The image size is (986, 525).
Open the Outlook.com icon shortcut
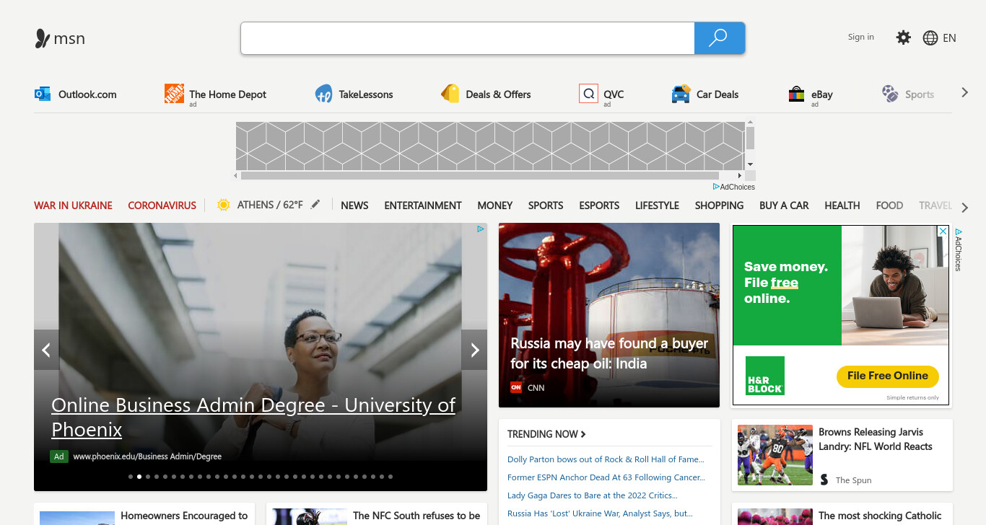point(43,94)
